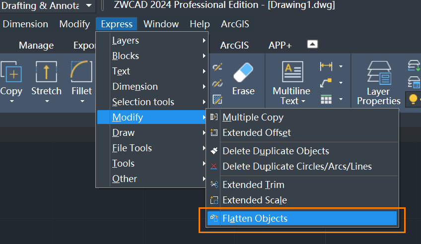Open the ArcGIS menu in menu bar
Image resolution: width=421 pixels, height=244 pixels.
(x=235, y=24)
